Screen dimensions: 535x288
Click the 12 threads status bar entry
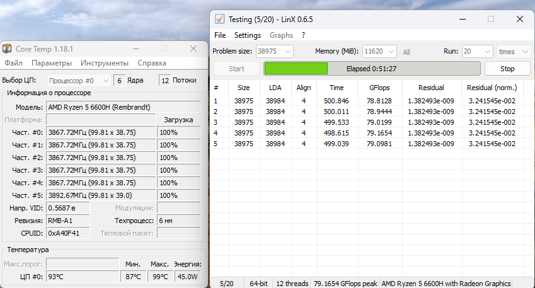(x=292, y=284)
